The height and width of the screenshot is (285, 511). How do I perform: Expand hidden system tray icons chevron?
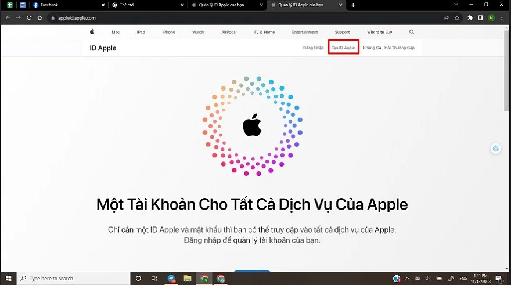pos(407,279)
